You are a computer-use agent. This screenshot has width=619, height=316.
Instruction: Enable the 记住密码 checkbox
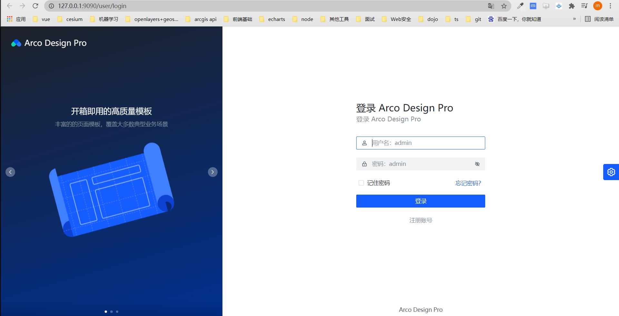pyautogui.click(x=361, y=183)
